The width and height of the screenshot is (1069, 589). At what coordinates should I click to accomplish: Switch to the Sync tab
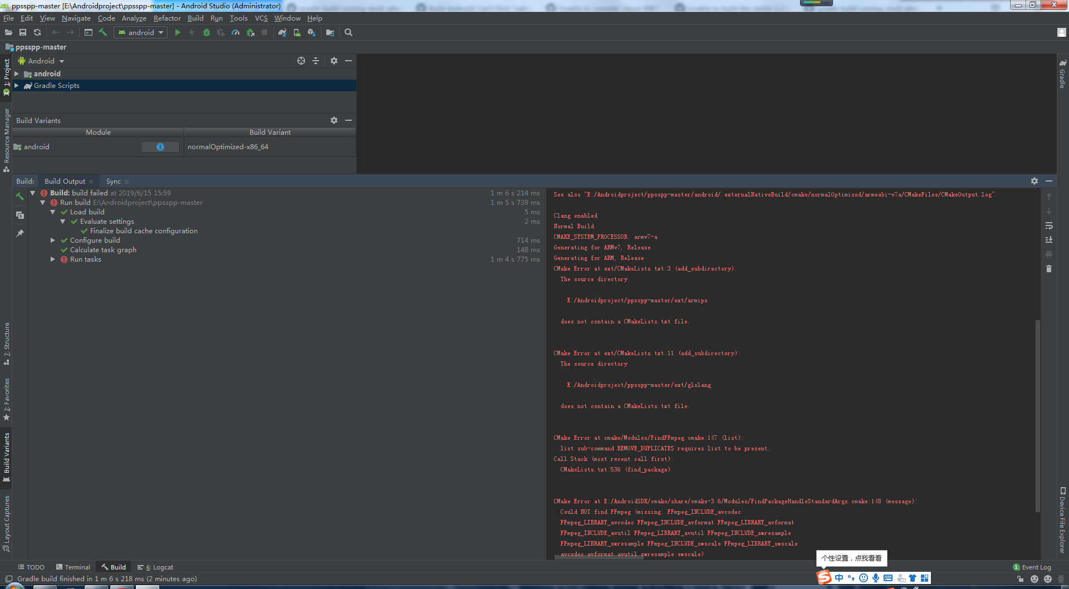[113, 181]
